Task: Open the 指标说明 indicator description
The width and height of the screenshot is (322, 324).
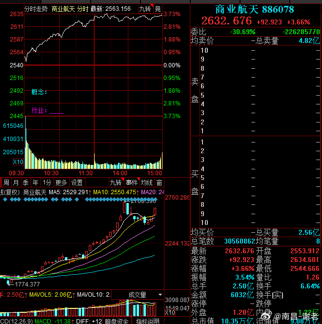Action: tap(148, 321)
